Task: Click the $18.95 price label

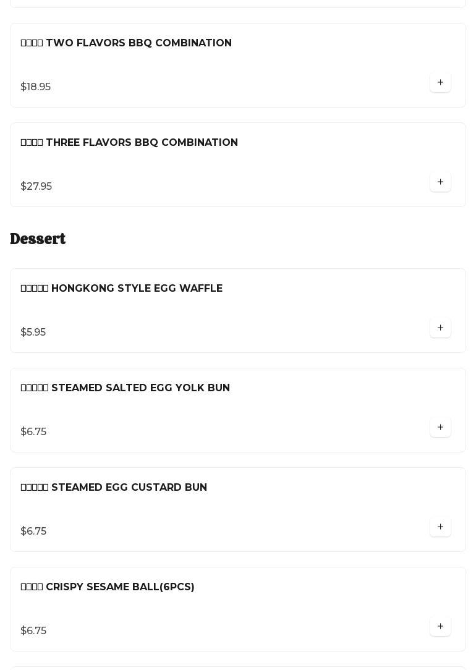Action: [36, 87]
